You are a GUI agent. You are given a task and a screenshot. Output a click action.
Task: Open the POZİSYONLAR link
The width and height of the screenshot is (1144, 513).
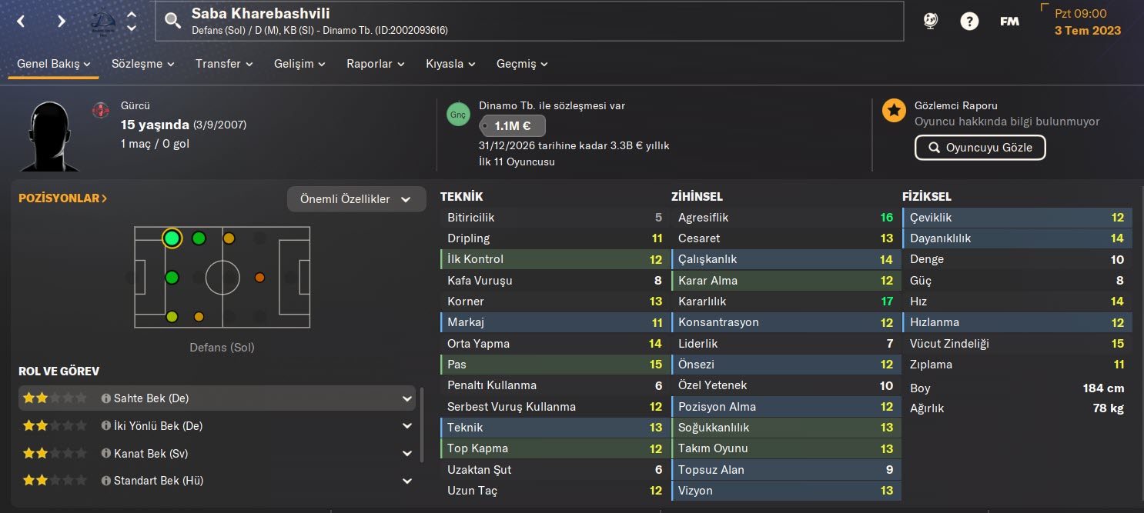63,198
